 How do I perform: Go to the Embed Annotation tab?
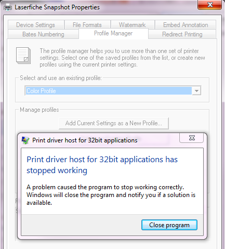[186, 25]
